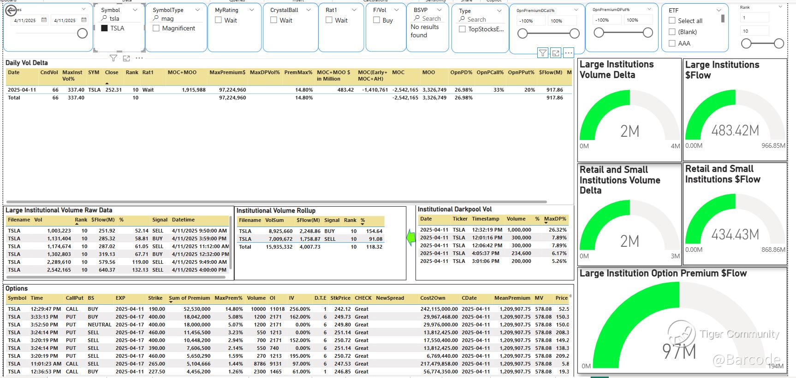Open more options ellipsis below Symbol slicer
The height and width of the screenshot is (378, 796).
tap(139, 58)
